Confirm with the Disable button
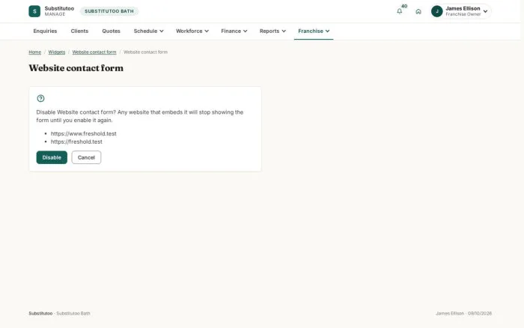Viewport: 524px width, 328px height. [52, 157]
